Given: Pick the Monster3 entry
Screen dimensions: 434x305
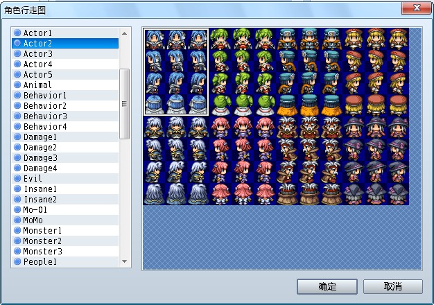Looking at the screenshot, I should 65,252.
